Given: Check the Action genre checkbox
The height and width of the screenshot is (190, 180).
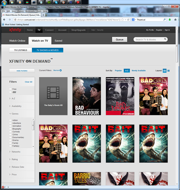Looking at the screenshot, I should [x=10, y=120].
